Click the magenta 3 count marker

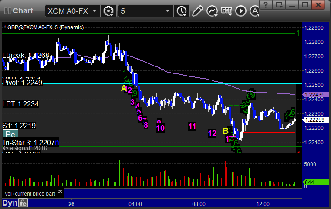[x=132, y=102]
